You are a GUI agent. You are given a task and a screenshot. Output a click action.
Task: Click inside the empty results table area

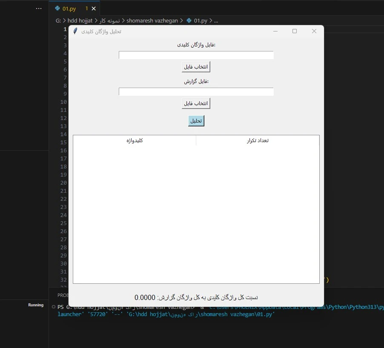[x=196, y=213]
